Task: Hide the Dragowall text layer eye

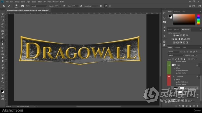Action: click(169, 76)
